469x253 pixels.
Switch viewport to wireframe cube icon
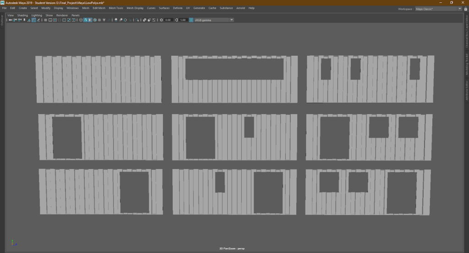tap(81, 20)
